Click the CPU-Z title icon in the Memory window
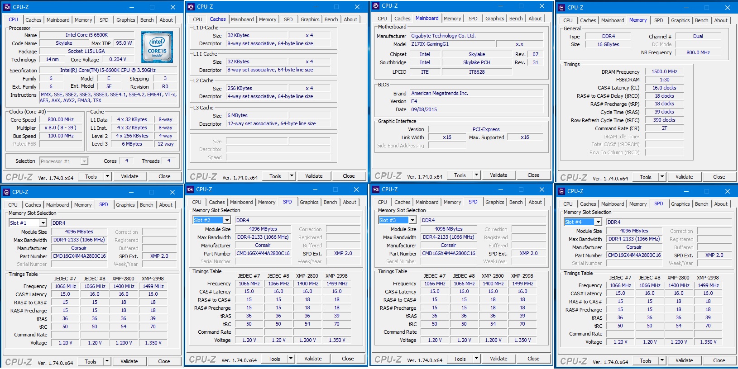738x369 pixels. (561, 8)
